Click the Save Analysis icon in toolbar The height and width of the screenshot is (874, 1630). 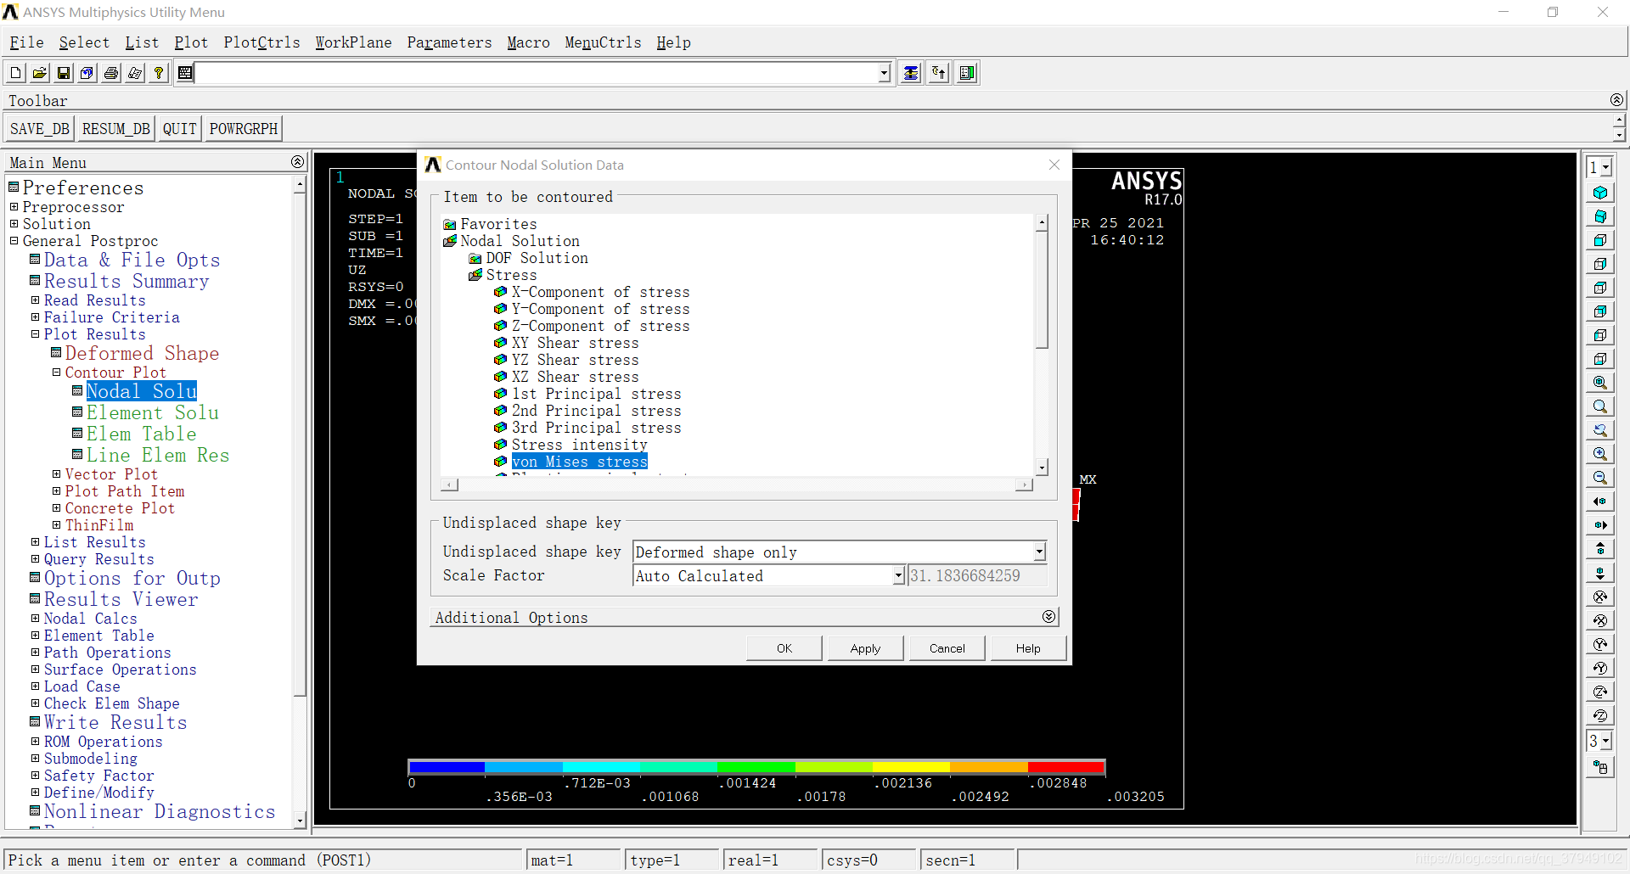click(64, 74)
